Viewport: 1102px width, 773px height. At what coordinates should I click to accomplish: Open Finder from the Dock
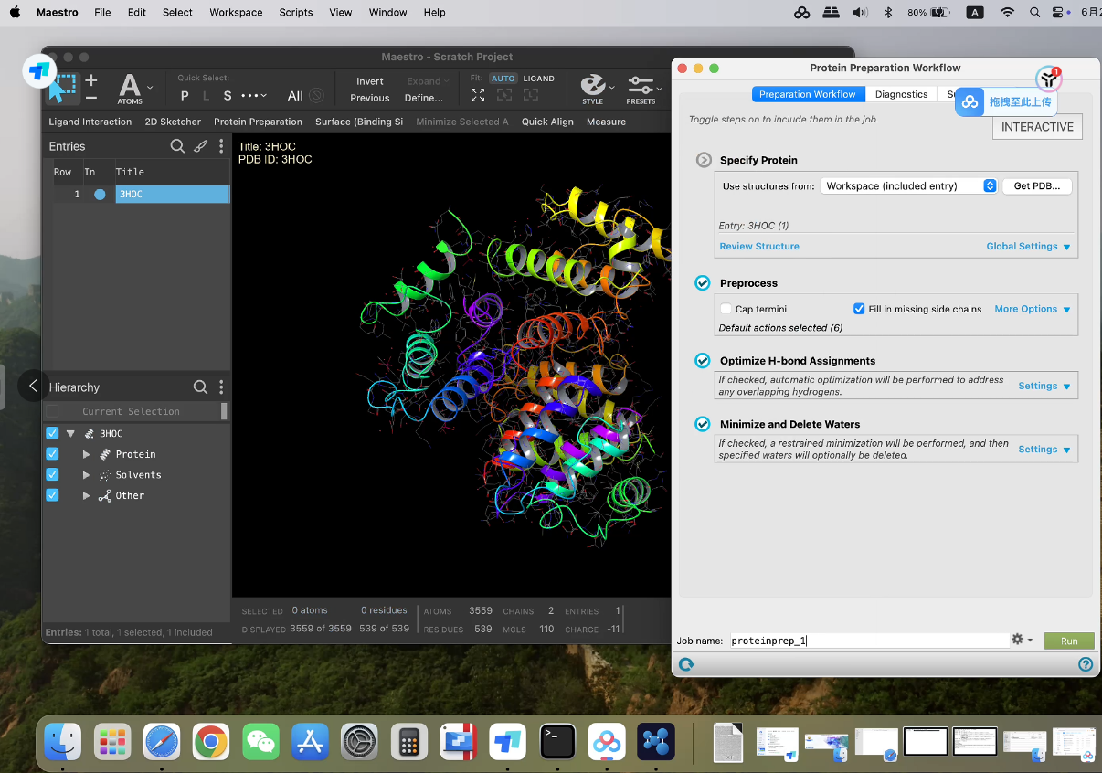coord(63,742)
